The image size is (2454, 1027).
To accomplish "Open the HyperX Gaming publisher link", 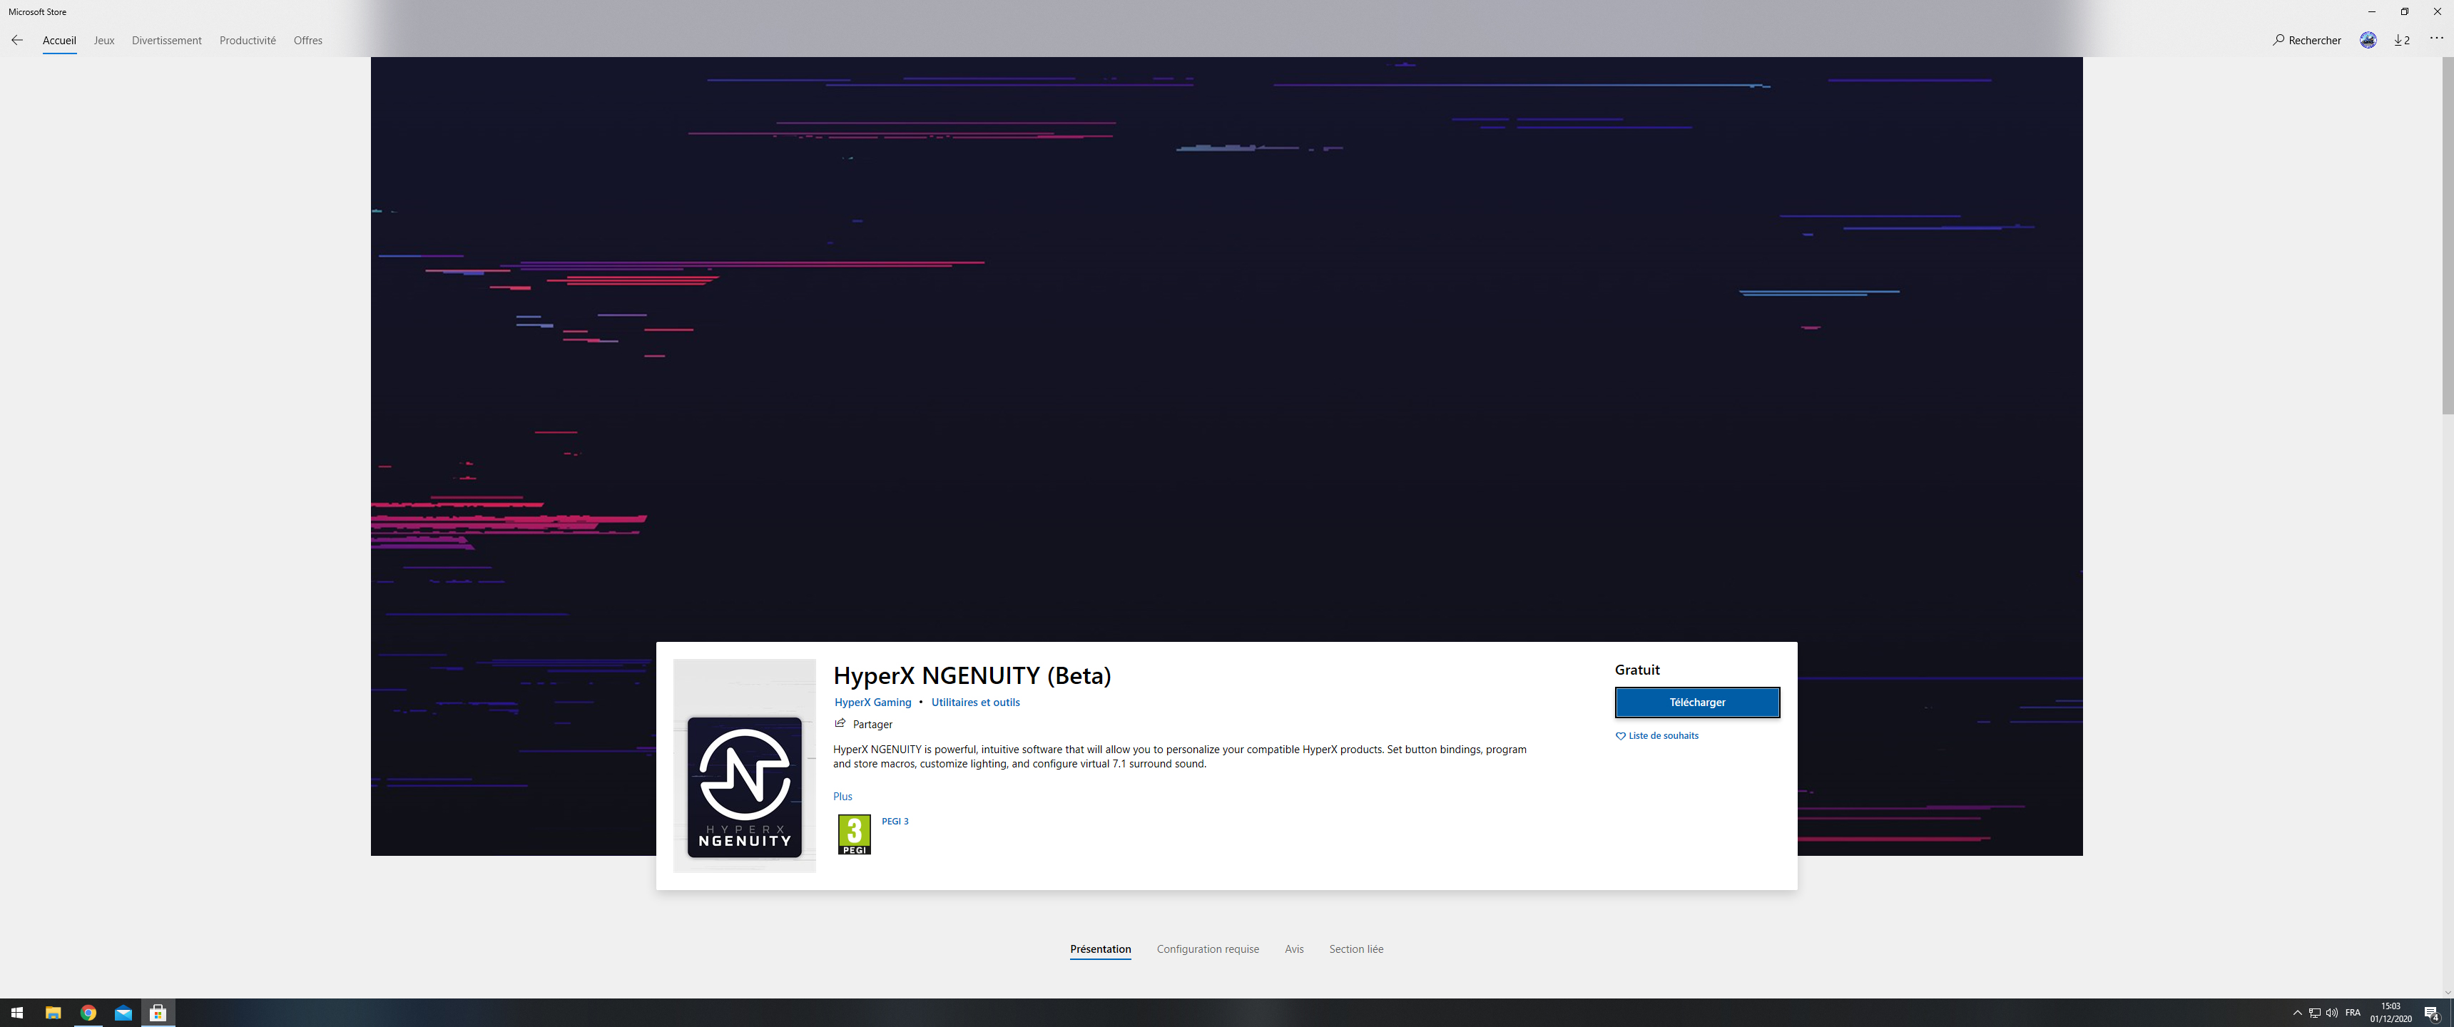I will click(x=872, y=702).
